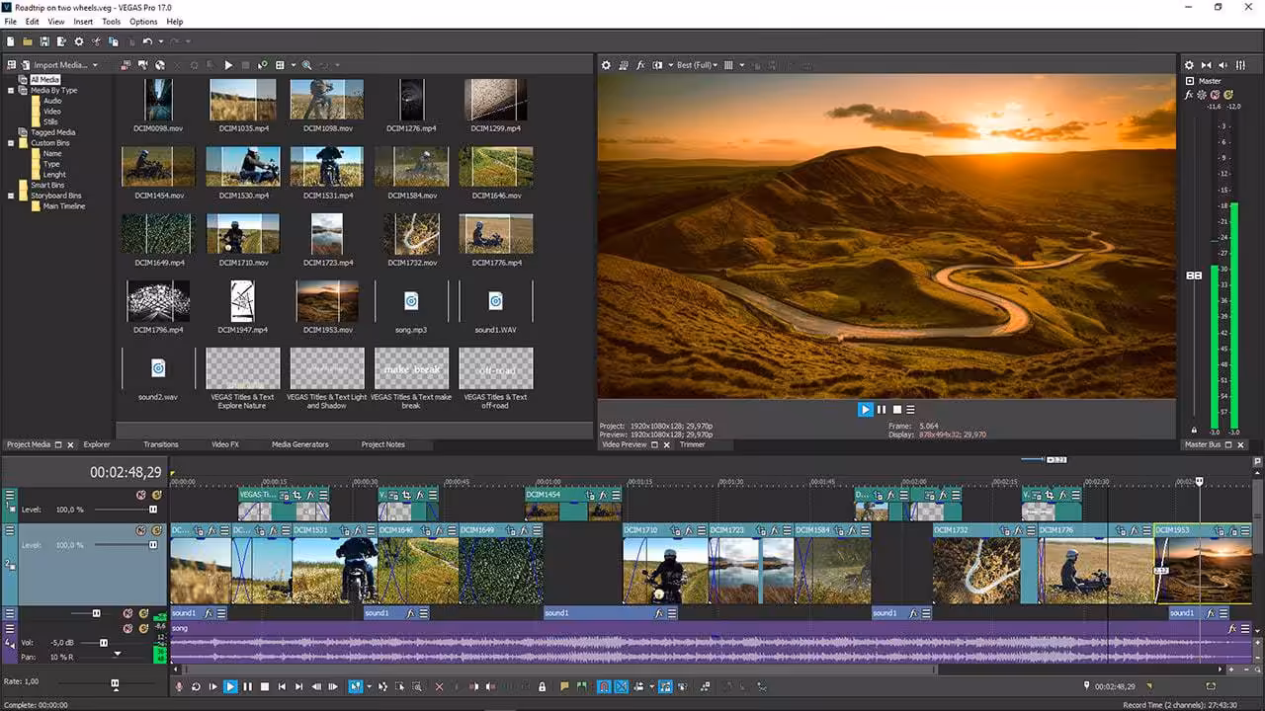Click the Loop Playback icon in the transport bar

(x=197, y=685)
